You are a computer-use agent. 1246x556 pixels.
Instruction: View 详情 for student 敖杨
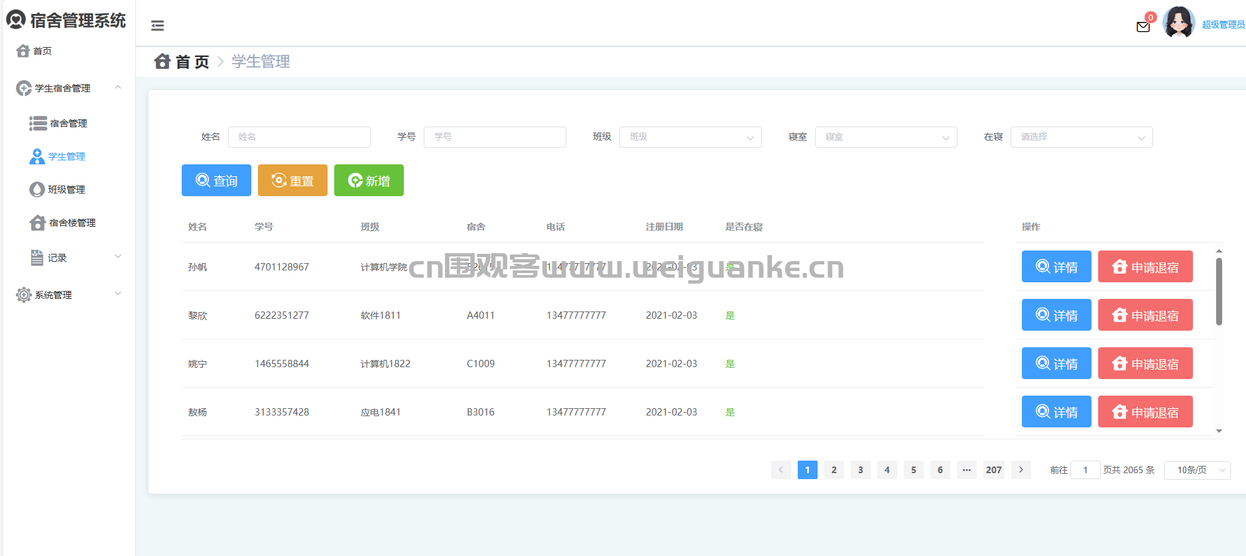1056,412
